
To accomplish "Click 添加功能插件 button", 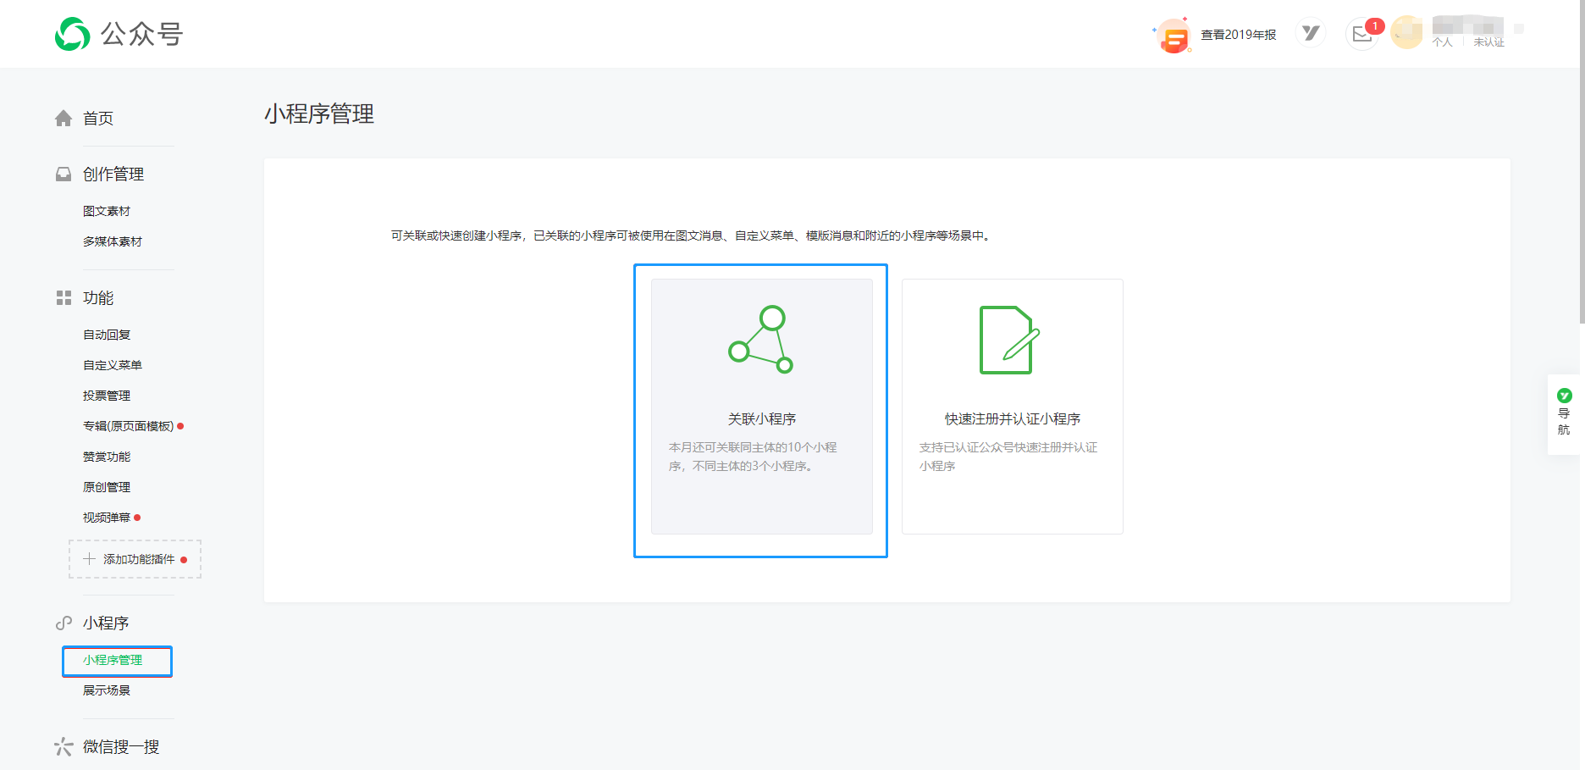I will click(135, 559).
